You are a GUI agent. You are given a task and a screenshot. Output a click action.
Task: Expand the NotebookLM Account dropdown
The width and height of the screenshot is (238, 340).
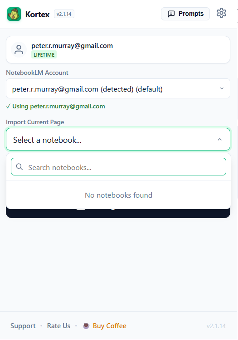click(118, 89)
